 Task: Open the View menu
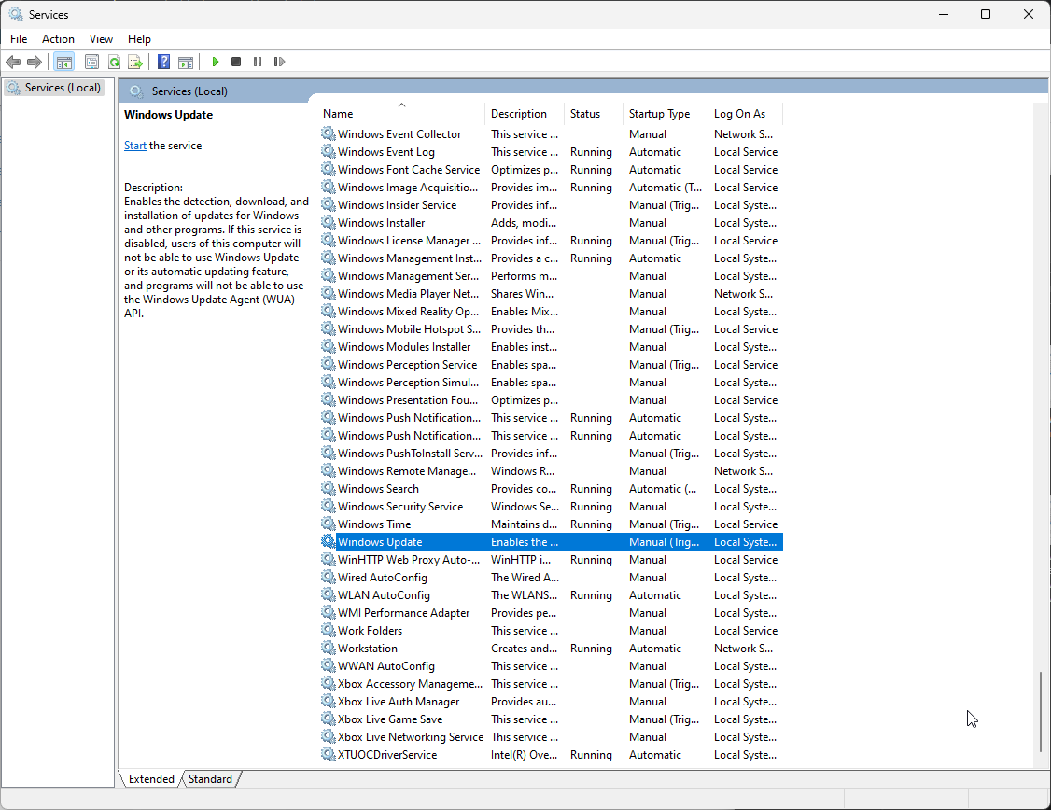coord(101,39)
